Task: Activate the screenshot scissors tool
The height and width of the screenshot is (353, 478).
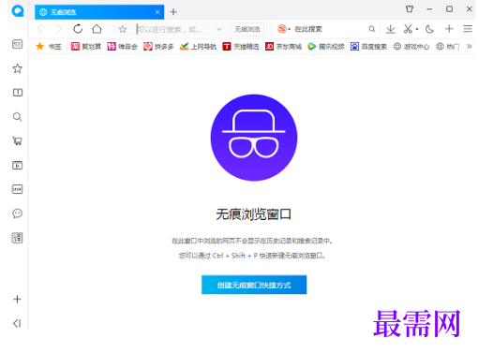Action: pyautogui.click(x=408, y=29)
